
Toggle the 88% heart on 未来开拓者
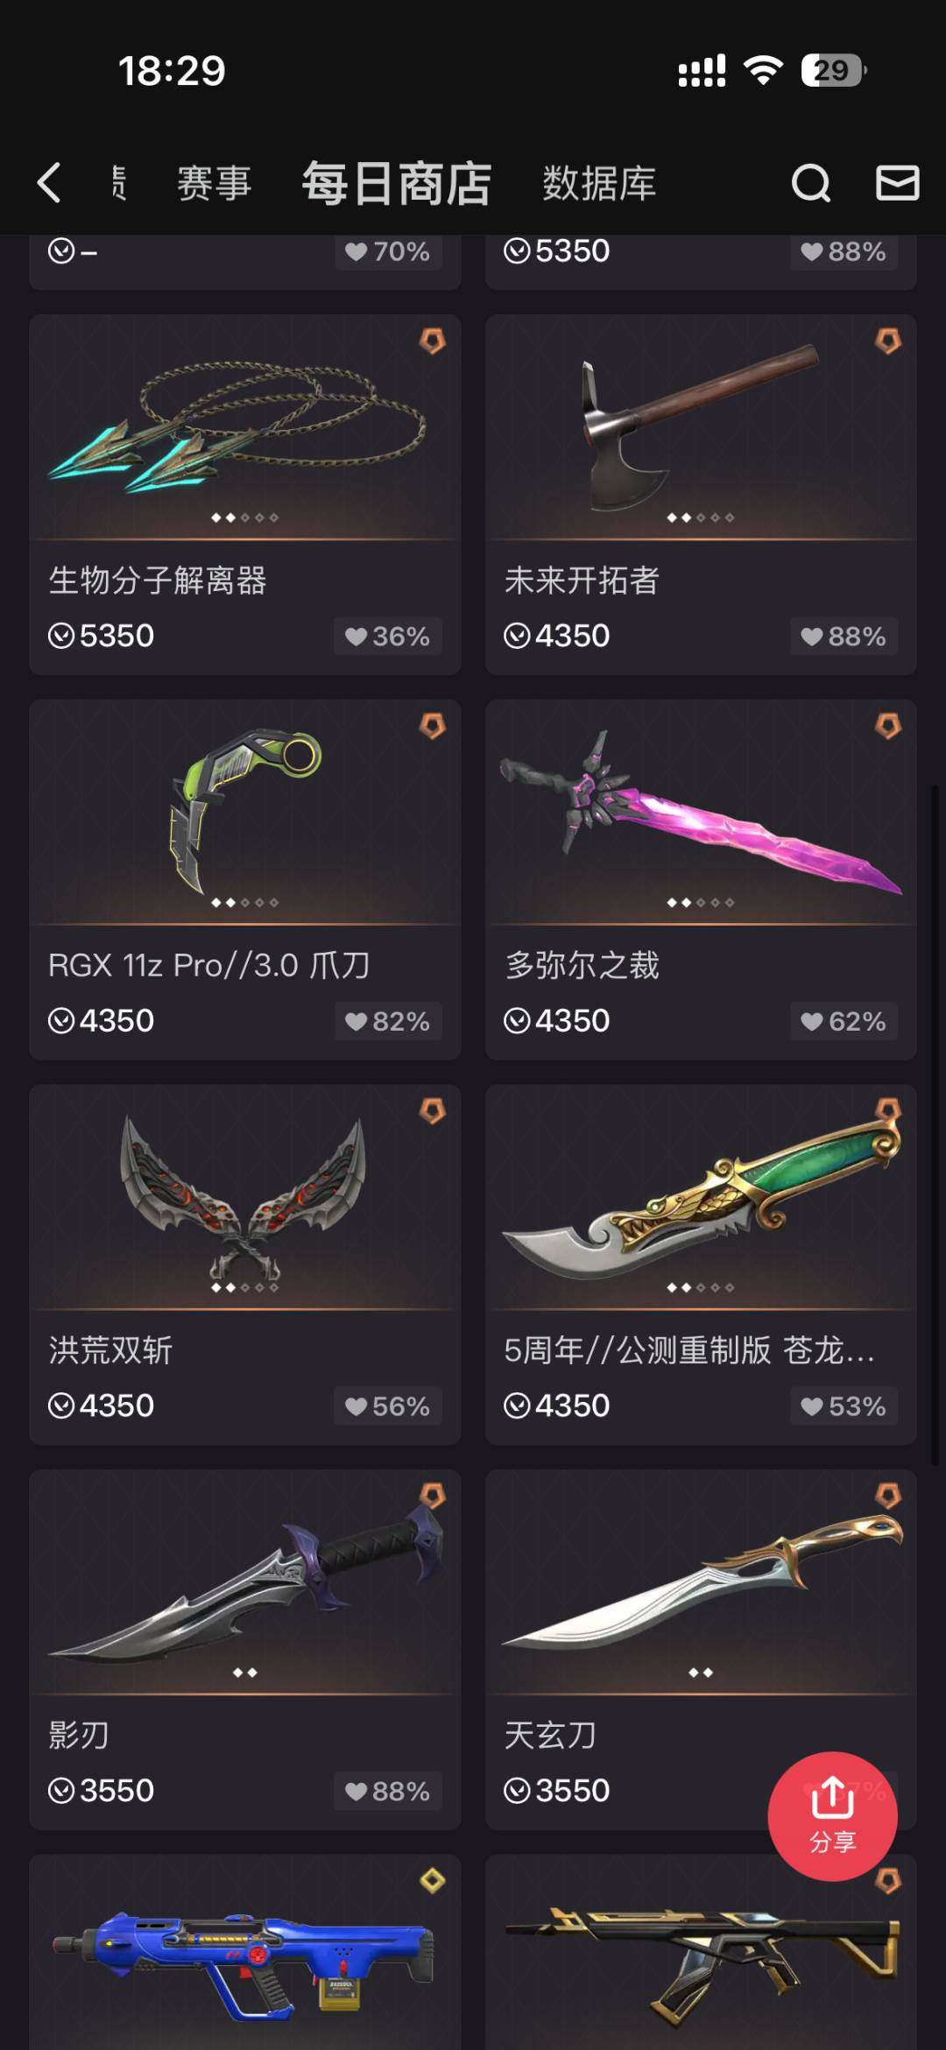844,636
